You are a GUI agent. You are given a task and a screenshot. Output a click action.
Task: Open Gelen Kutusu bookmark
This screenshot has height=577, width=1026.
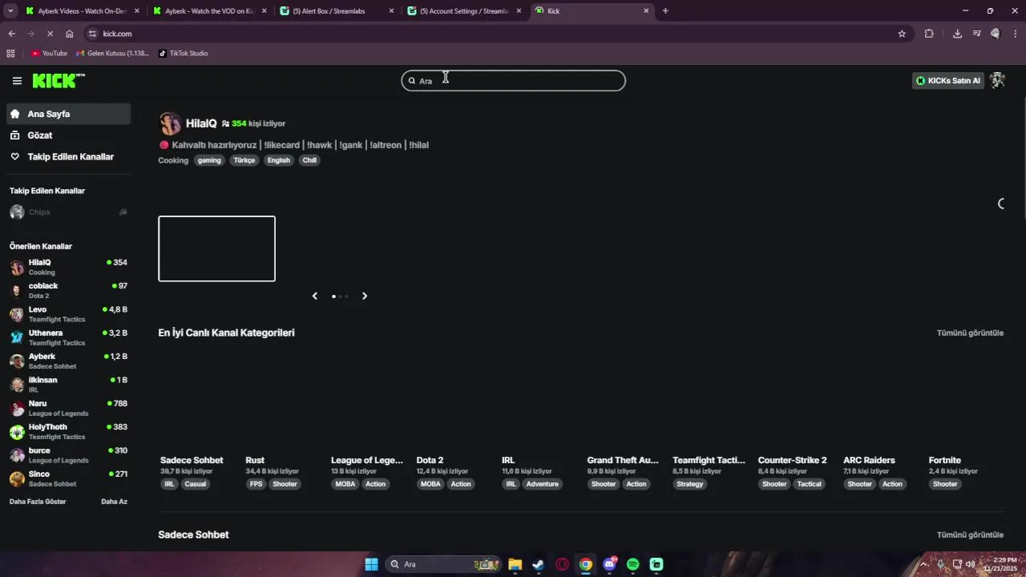point(112,54)
